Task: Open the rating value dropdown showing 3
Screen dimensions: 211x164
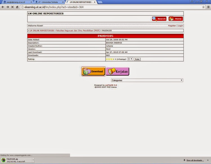Action: (130, 59)
